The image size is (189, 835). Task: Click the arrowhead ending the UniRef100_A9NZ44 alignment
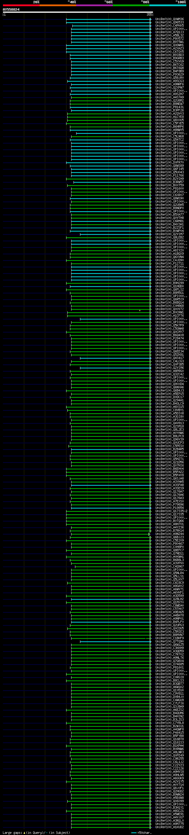click(150, 534)
